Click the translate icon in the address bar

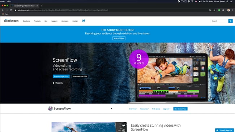[x=210, y=10]
